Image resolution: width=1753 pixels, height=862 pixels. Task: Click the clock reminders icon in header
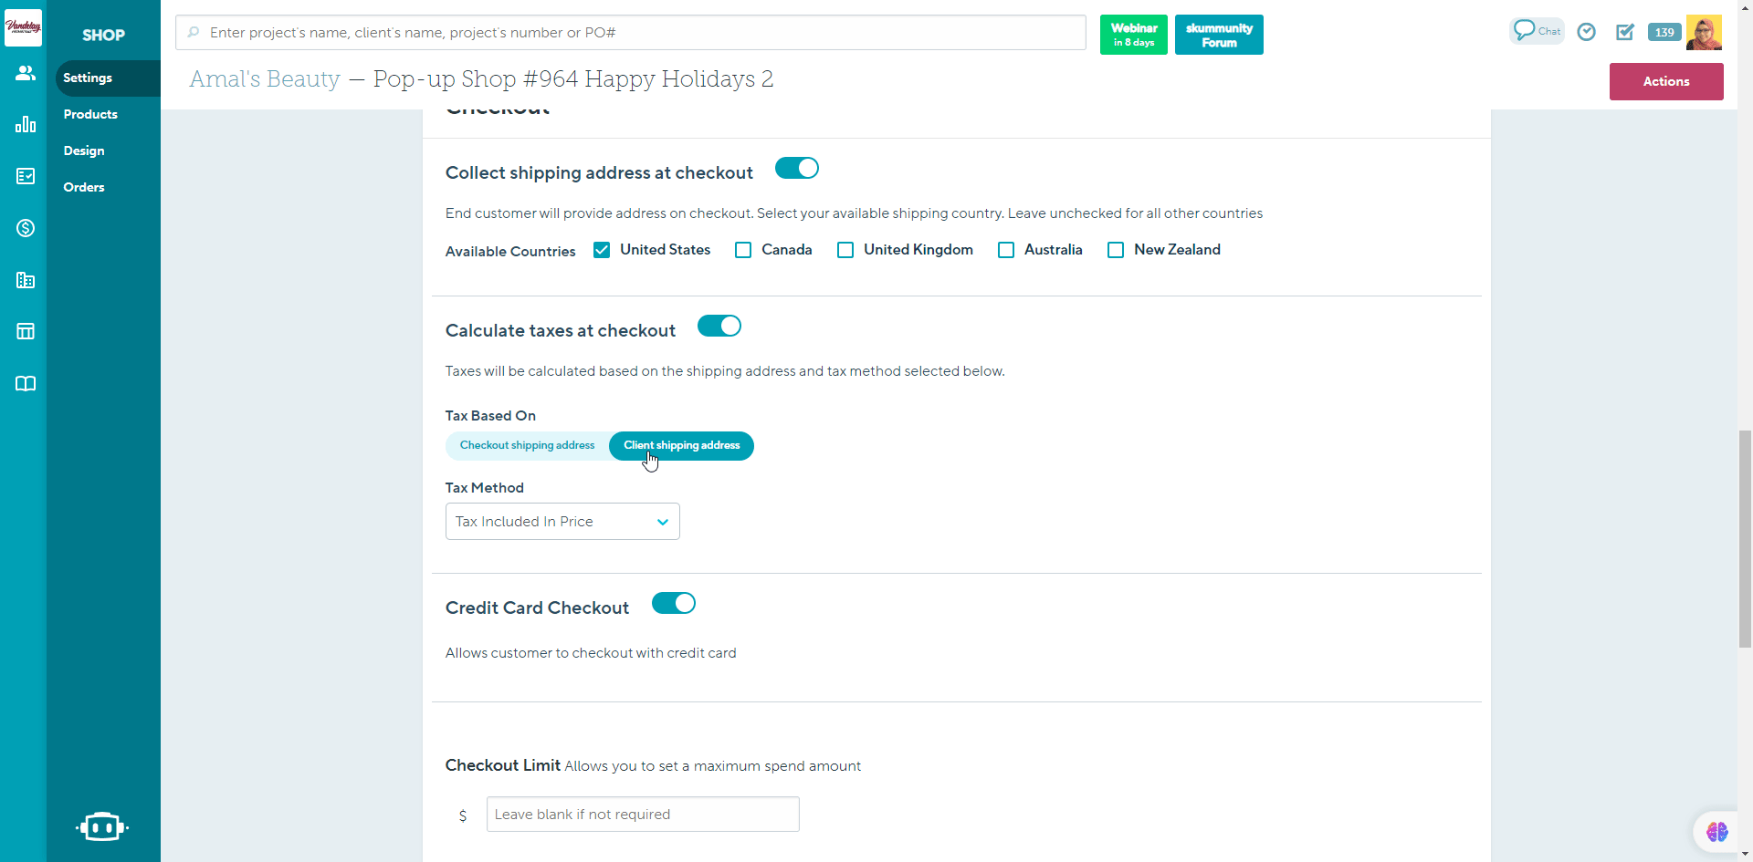pos(1587,32)
